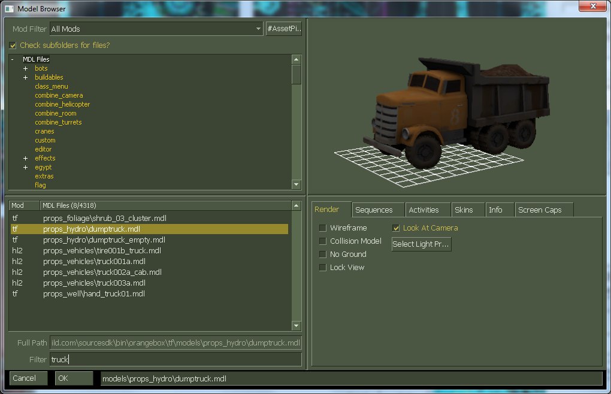Click the file list scroll down arrow

[296, 326]
